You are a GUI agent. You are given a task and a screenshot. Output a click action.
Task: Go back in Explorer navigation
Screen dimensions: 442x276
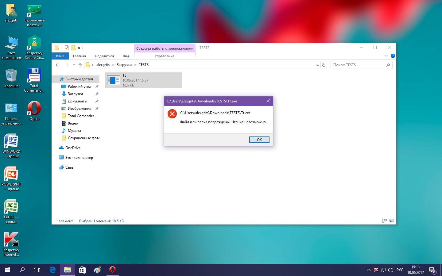pyautogui.click(x=57, y=65)
